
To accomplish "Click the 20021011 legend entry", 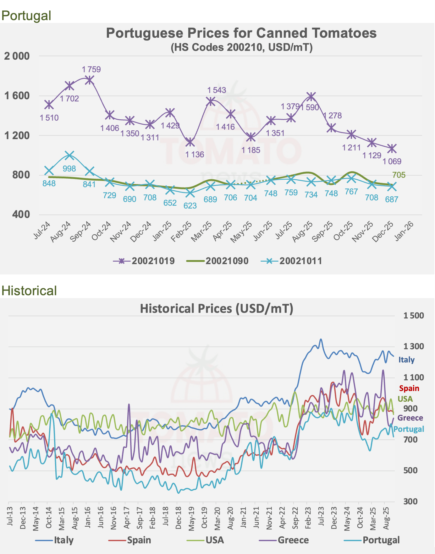I will pyautogui.click(x=291, y=261).
